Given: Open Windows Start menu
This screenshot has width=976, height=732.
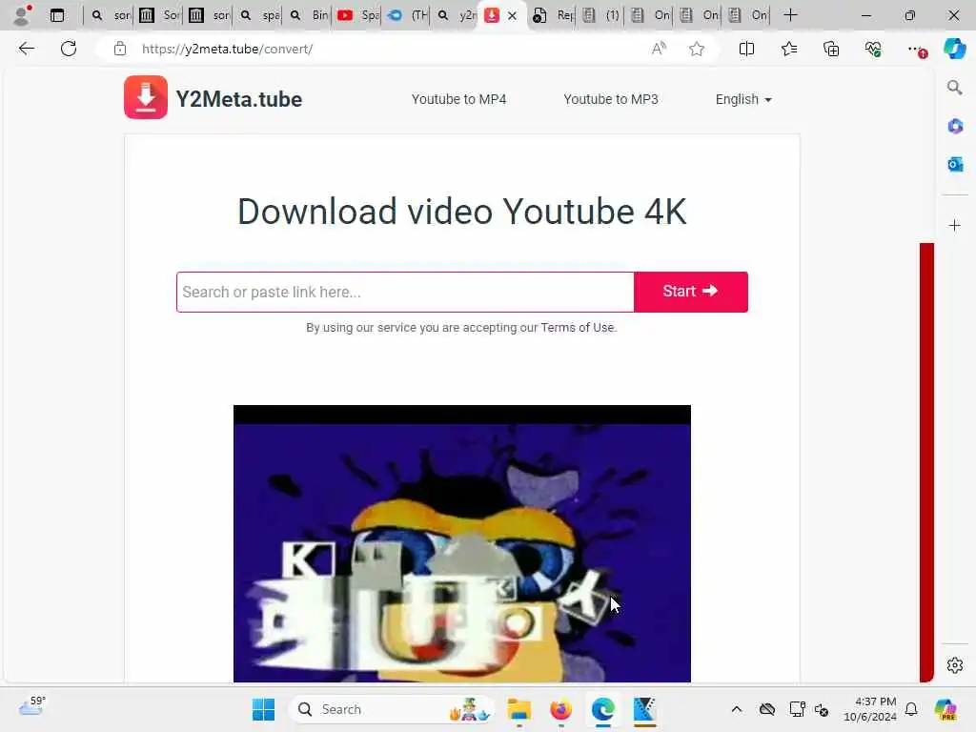Looking at the screenshot, I should pos(263,709).
